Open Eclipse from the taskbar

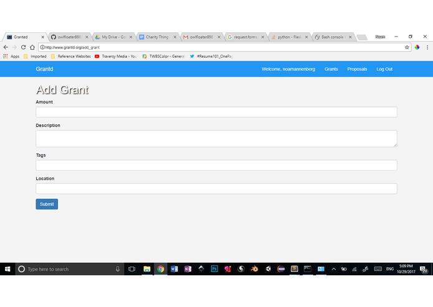[x=281, y=268]
